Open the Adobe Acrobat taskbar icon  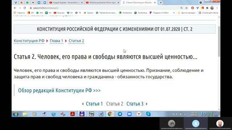[72, 114]
